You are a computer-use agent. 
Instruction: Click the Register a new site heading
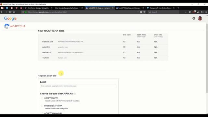[x=47, y=76]
